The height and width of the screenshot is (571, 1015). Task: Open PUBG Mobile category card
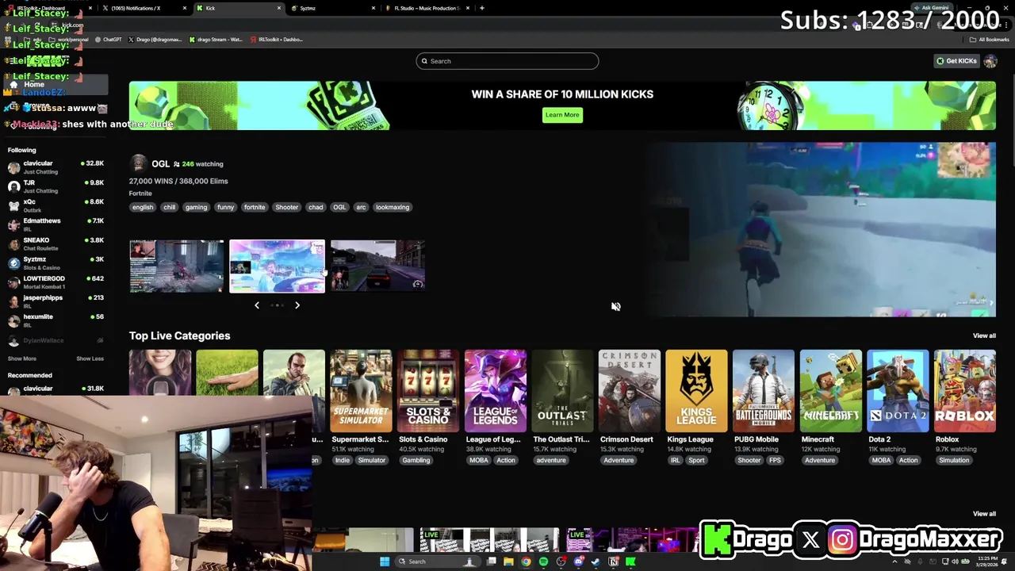(763, 391)
